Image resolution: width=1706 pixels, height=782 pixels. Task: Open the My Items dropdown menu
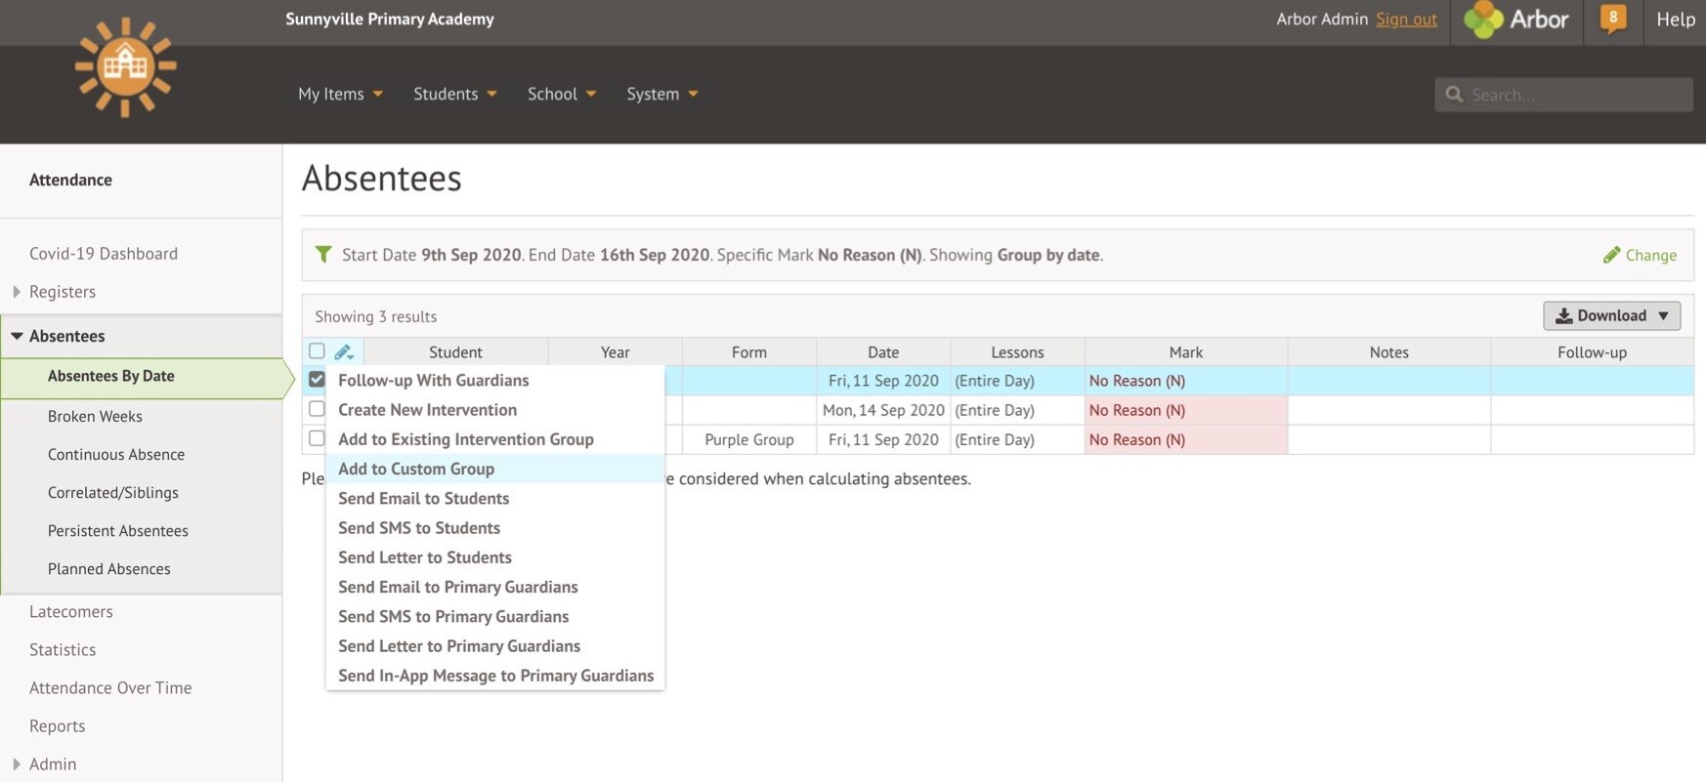click(x=340, y=94)
